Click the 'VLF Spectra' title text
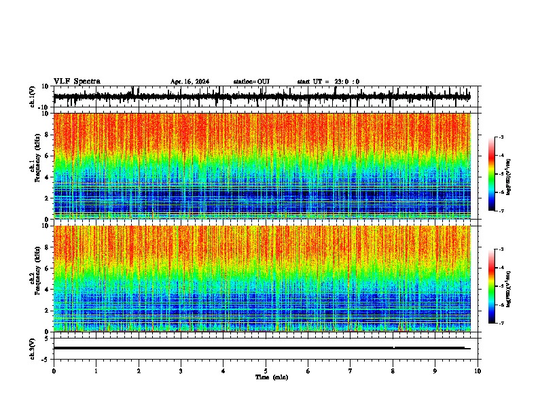Image resolution: width=538 pixels, height=416 pixels. [x=77, y=82]
